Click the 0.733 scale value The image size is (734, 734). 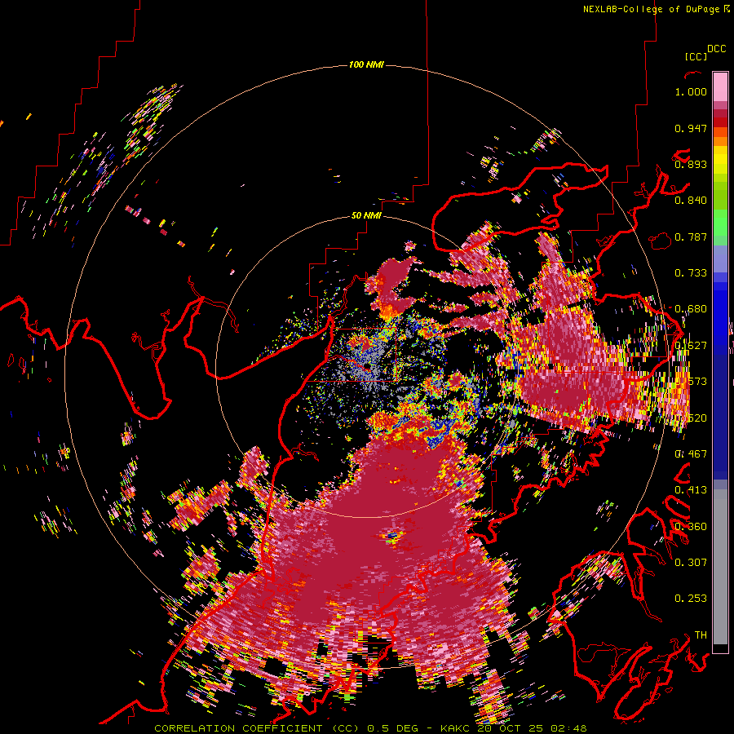[x=691, y=273]
